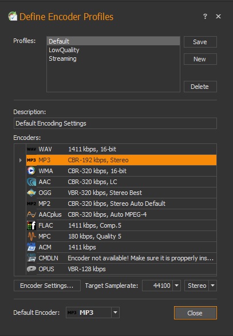The height and width of the screenshot is (336, 233).
Task: Select the OPUS encoder icon
Action: [x=31, y=269]
